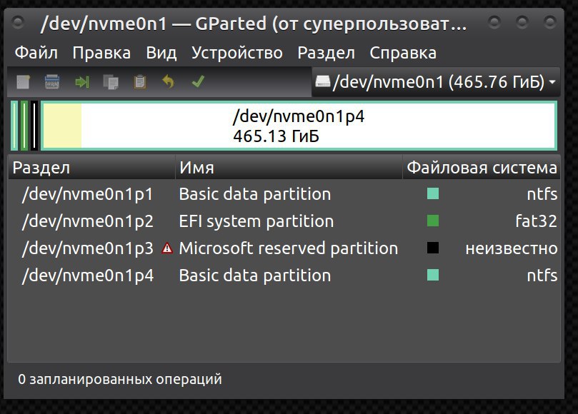Sort by the Раздел column header
The height and width of the screenshot is (414, 578).
pyautogui.click(x=91, y=168)
